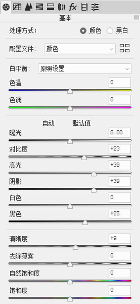This screenshot has width=140, height=304.
Task: Open the Detail panel mountains icon
Action: pos(29,7)
